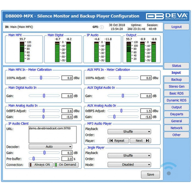Click the Logout button
The image size is (192, 192).
click(176, 27)
